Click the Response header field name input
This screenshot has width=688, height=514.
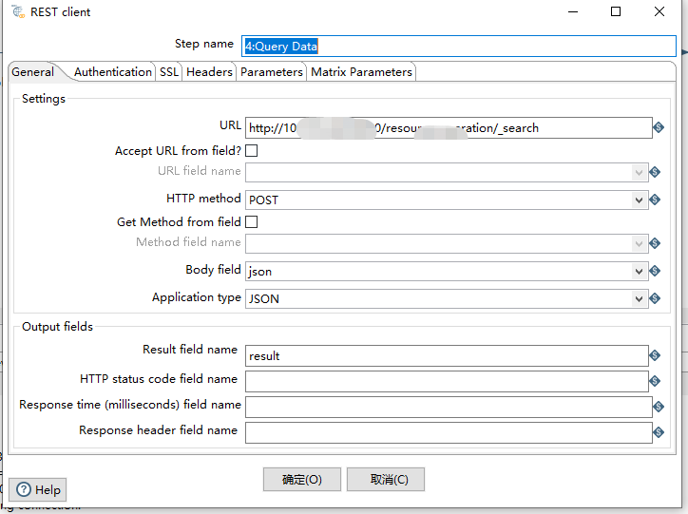(x=449, y=433)
